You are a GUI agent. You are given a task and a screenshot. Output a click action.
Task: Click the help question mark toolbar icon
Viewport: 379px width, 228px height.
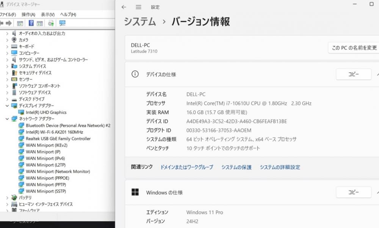click(31, 23)
